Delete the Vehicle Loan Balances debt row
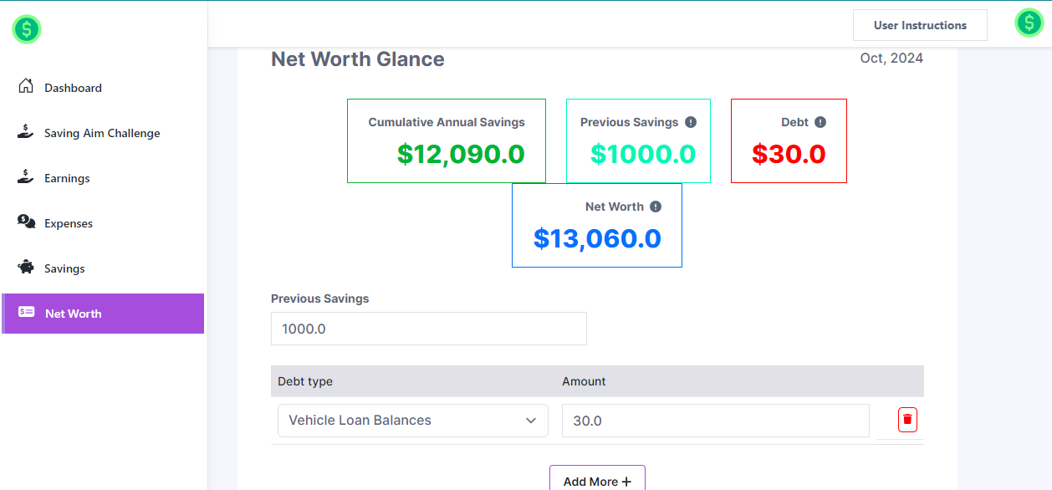 pos(907,420)
